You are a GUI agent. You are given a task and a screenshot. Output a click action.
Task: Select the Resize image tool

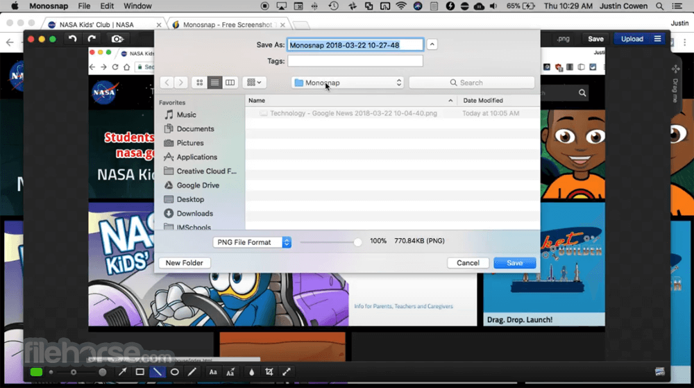point(287,372)
